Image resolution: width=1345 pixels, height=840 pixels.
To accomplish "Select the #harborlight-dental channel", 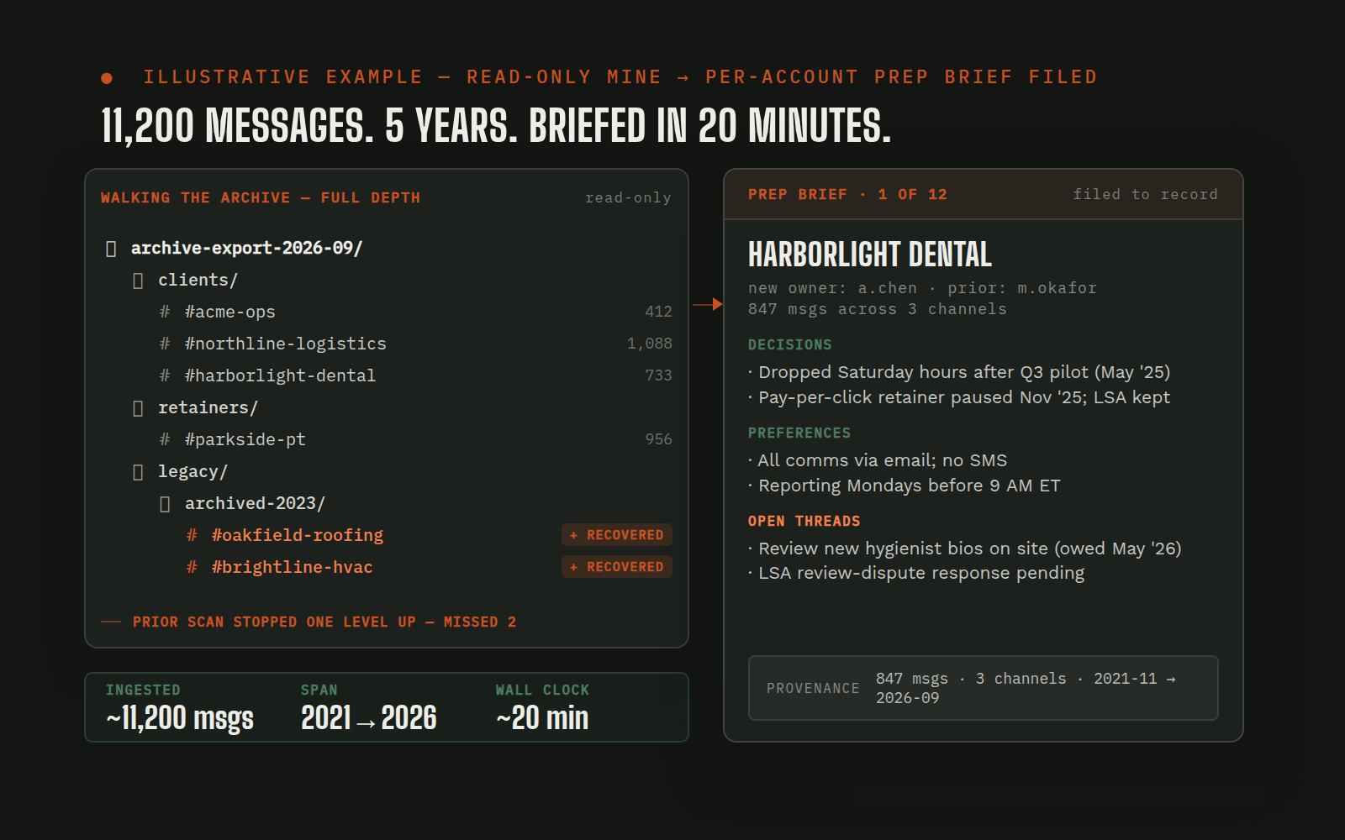I will click(x=387, y=375).
